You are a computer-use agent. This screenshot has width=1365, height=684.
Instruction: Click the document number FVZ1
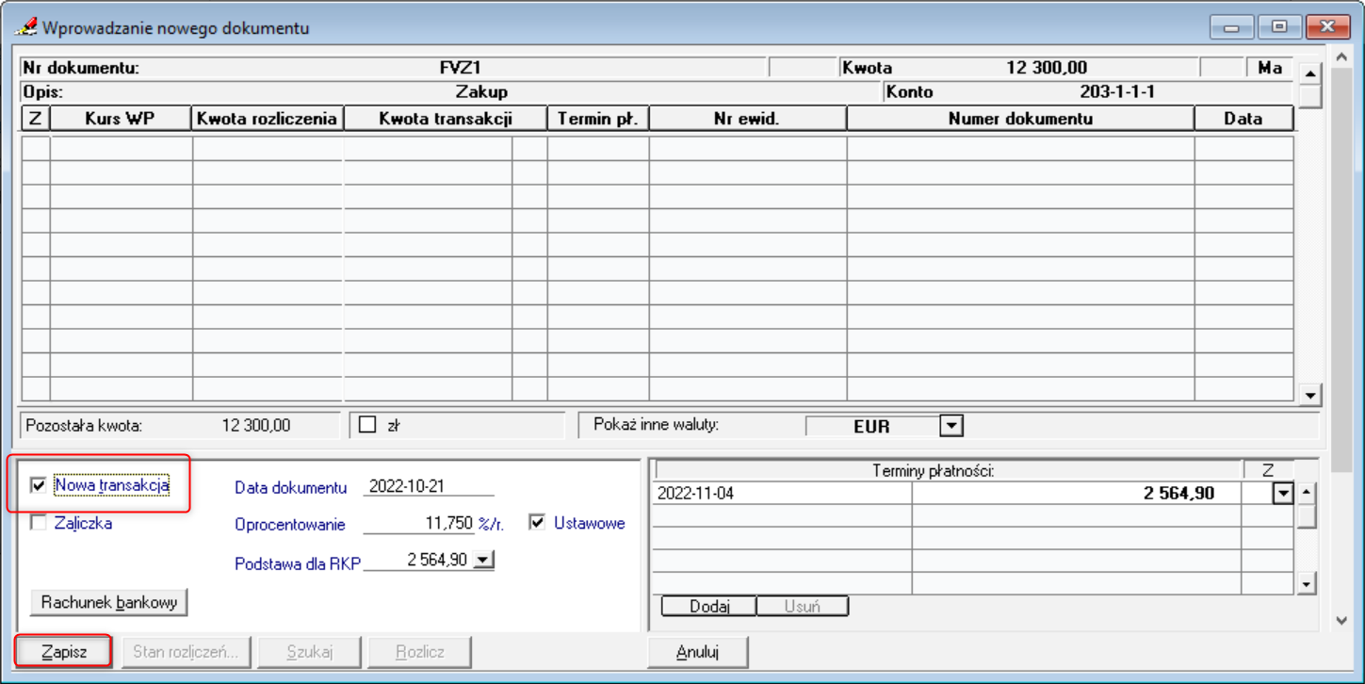coord(461,68)
